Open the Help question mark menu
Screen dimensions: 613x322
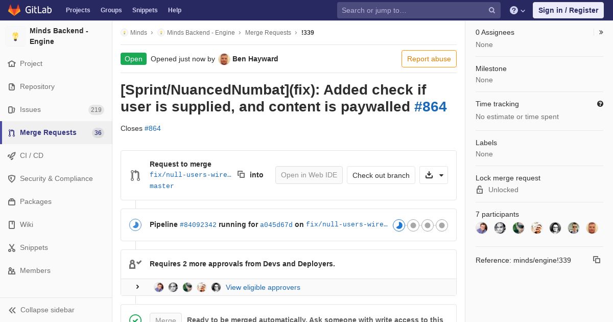(x=517, y=10)
